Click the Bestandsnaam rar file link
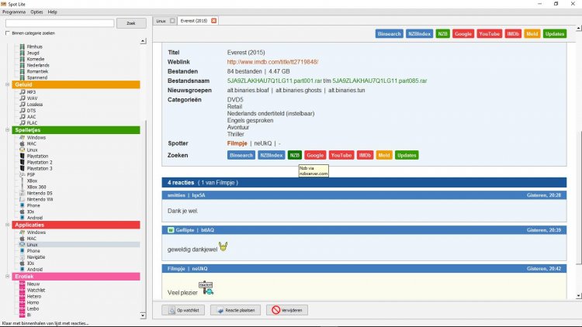 pyautogui.click(x=327, y=81)
